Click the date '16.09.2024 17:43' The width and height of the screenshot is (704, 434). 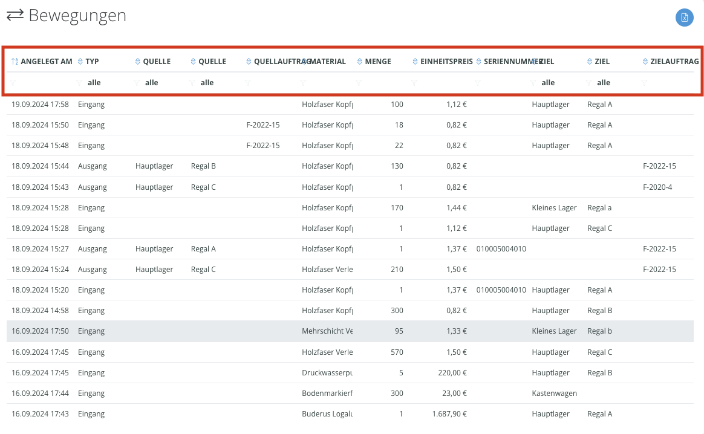click(x=40, y=414)
